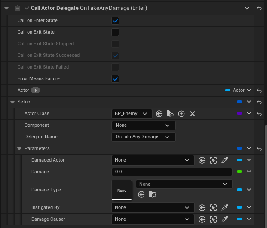The image size is (267, 228).
Task: Use selected asset for Damage Type
Action: tap(141, 194)
